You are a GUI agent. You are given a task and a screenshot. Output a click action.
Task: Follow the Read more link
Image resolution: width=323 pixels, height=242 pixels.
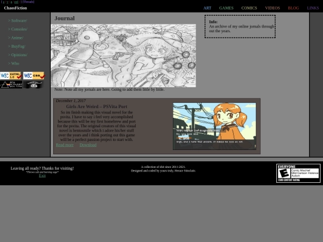coord(65,145)
